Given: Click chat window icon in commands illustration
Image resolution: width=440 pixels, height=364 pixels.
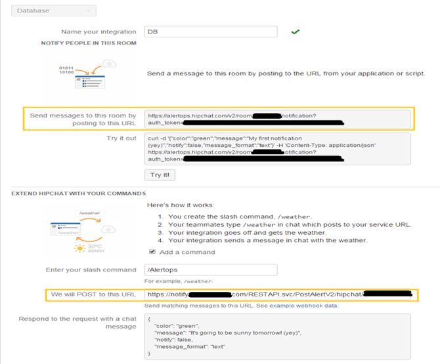Looking at the screenshot, I should [68, 229].
